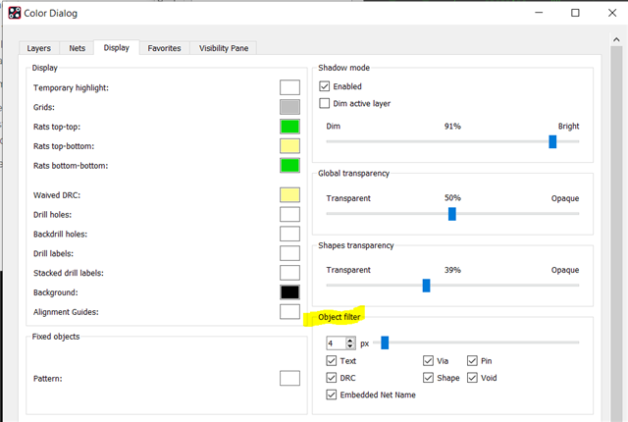Image resolution: width=628 pixels, height=422 pixels.
Task: Click the Background black color swatch
Action: coord(289,292)
